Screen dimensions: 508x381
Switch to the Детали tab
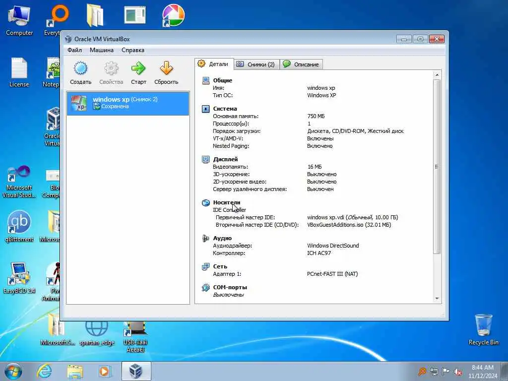pyautogui.click(x=214, y=64)
